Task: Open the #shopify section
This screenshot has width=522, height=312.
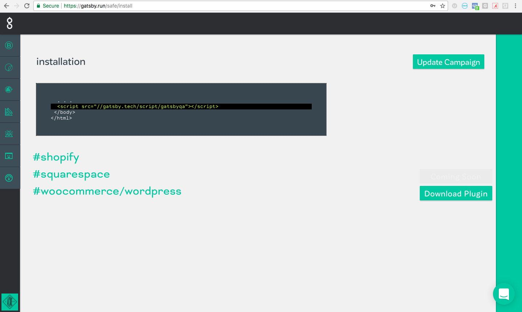Action: (x=56, y=157)
